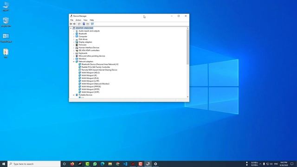Image resolution: width=297 pixels, height=167 pixels.
Task: Open Settings gear from the taskbar
Action: (155, 164)
